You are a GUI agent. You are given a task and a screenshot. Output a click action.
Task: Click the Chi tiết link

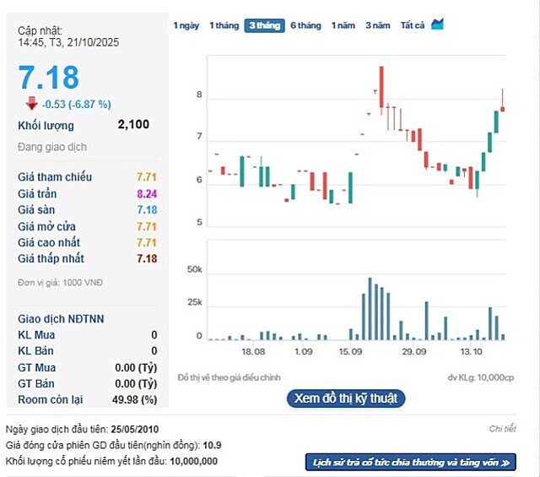click(502, 429)
